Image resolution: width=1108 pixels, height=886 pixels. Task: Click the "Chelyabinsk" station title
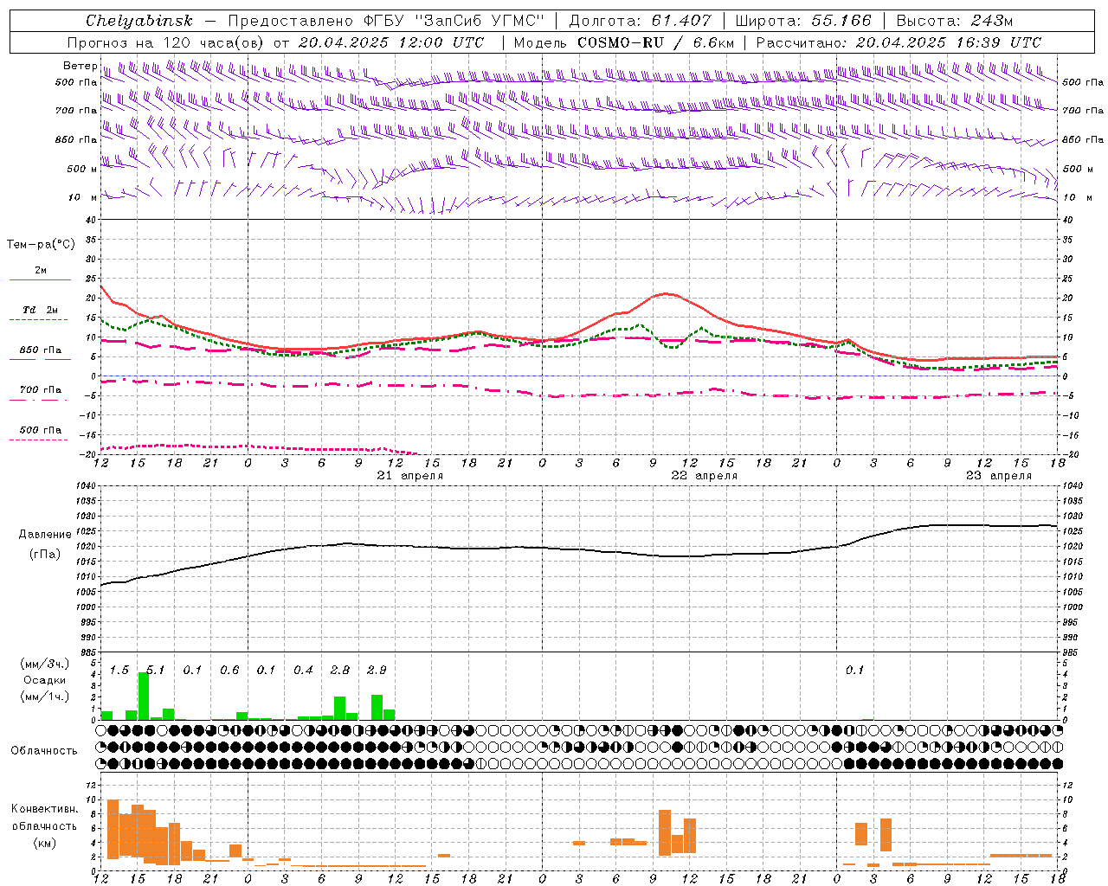pyautogui.click(x=138, y=21)
